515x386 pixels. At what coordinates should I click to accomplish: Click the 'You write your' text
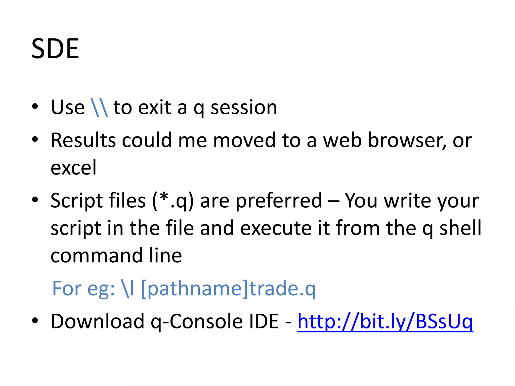pyautogui.click(x=412, y=201)
